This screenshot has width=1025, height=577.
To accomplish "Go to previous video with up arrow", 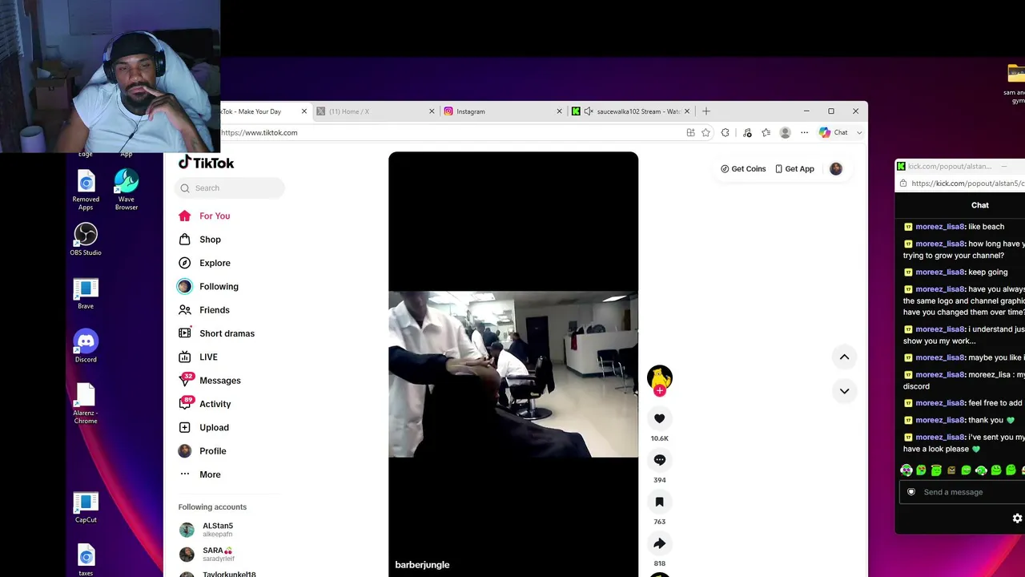I will tap(844, 357).
